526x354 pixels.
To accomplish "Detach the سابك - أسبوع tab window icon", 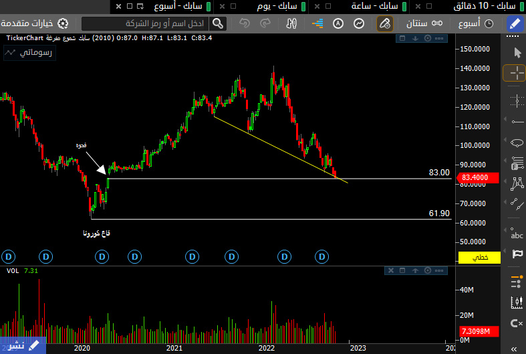I will click(x=140, y=7).
